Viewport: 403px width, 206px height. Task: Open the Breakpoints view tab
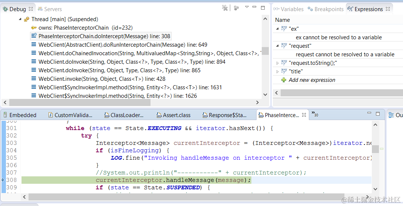[326, 9]
